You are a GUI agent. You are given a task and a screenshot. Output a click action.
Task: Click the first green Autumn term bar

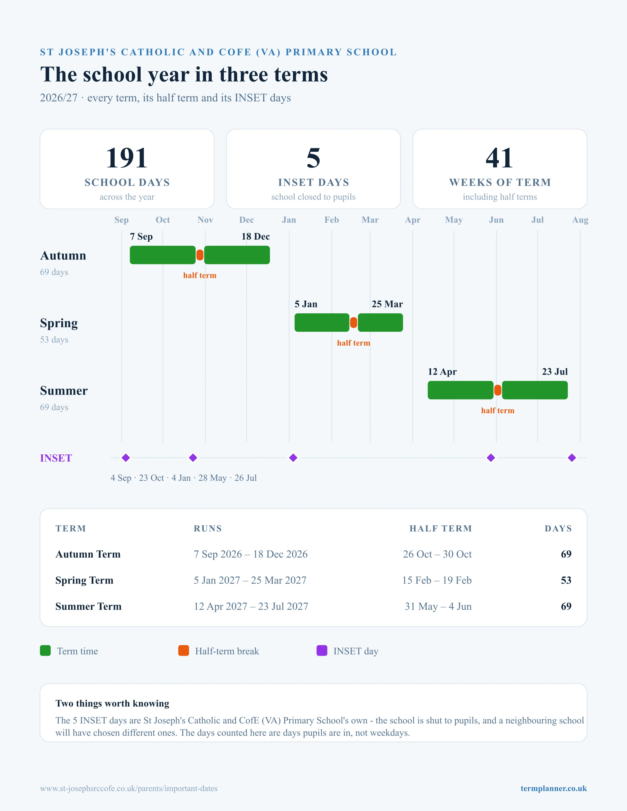[x=163, y=255]
